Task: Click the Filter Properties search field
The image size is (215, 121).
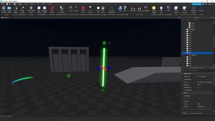Action: click(197, 70)
